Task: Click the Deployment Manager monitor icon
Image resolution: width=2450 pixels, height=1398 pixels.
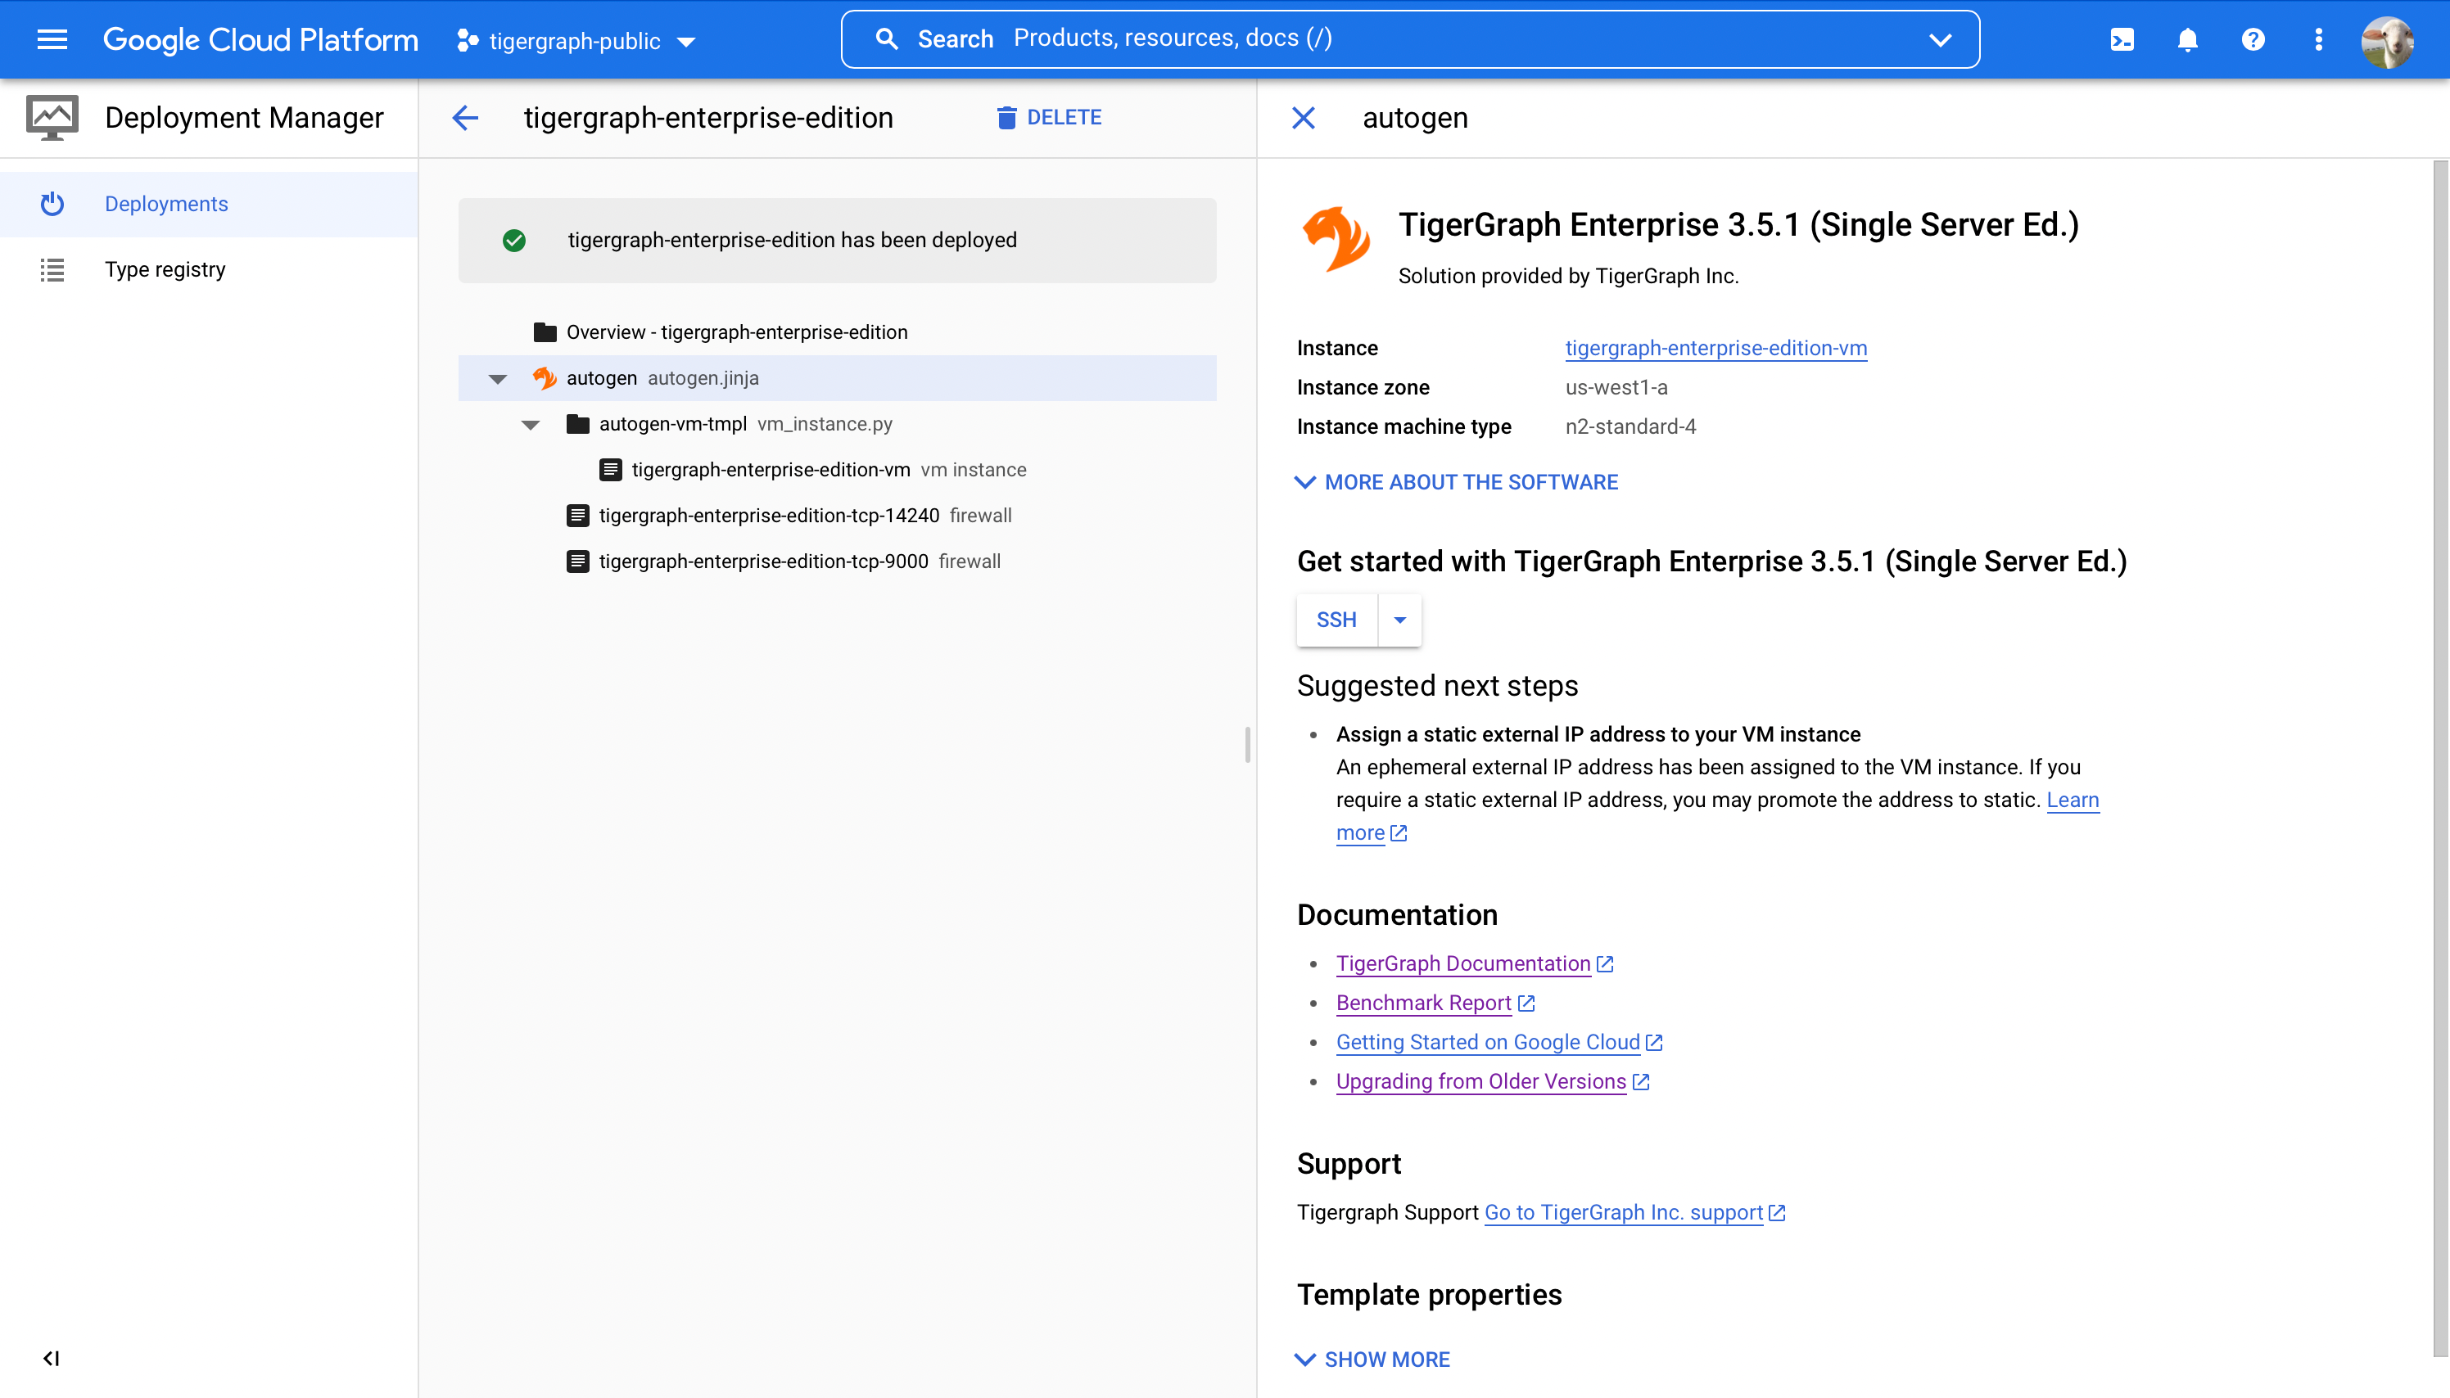Action: [50, 117]
